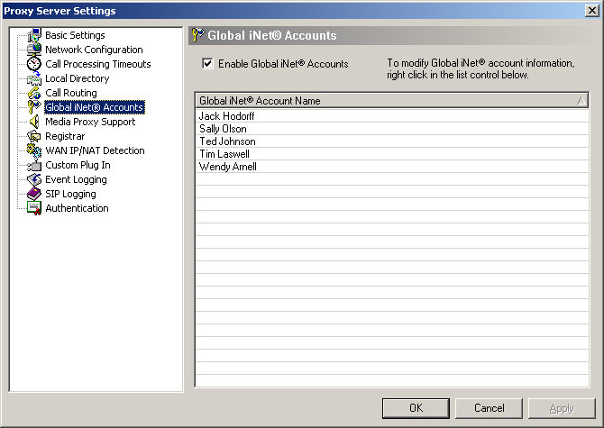Select the Ted Johnson account
The height and width of the screenshot is (428, 604).
(392, 141)
